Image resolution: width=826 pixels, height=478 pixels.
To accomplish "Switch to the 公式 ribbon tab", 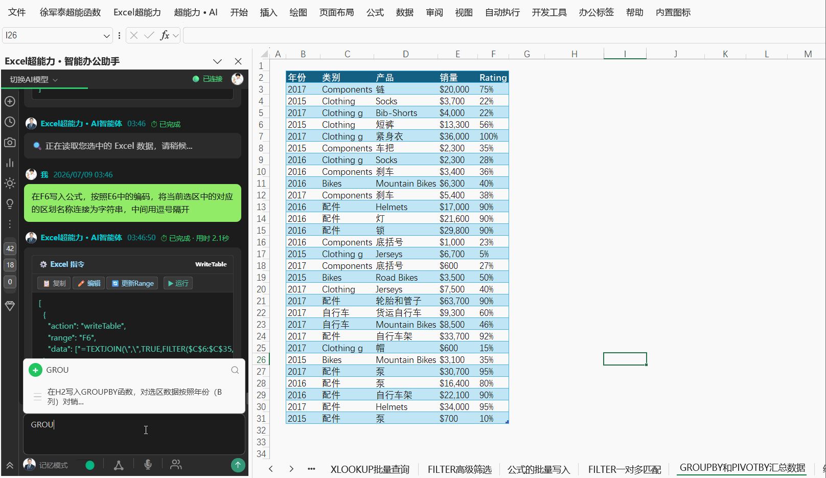I will click(x=375, y=12).
